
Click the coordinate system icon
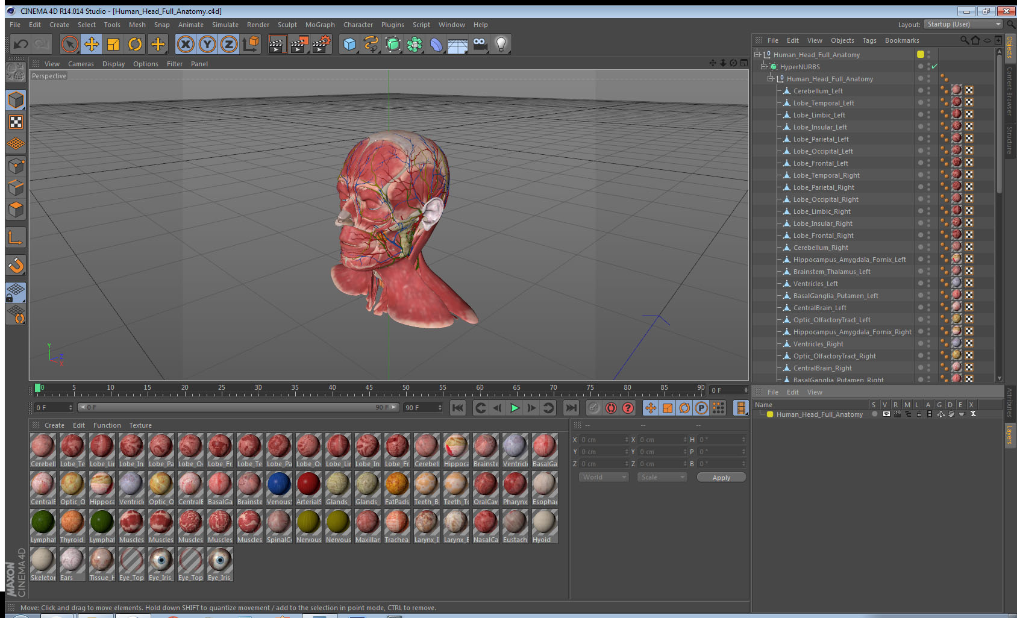[251, 44]
